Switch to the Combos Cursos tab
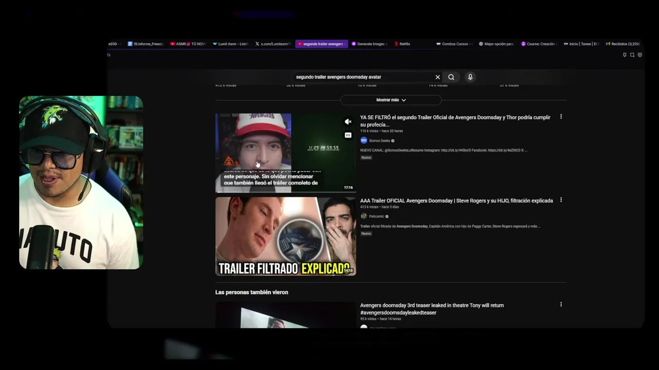Image resolution: width=659 pixels, height=370 pixels. pyautogui.click(x=455, y=44)
